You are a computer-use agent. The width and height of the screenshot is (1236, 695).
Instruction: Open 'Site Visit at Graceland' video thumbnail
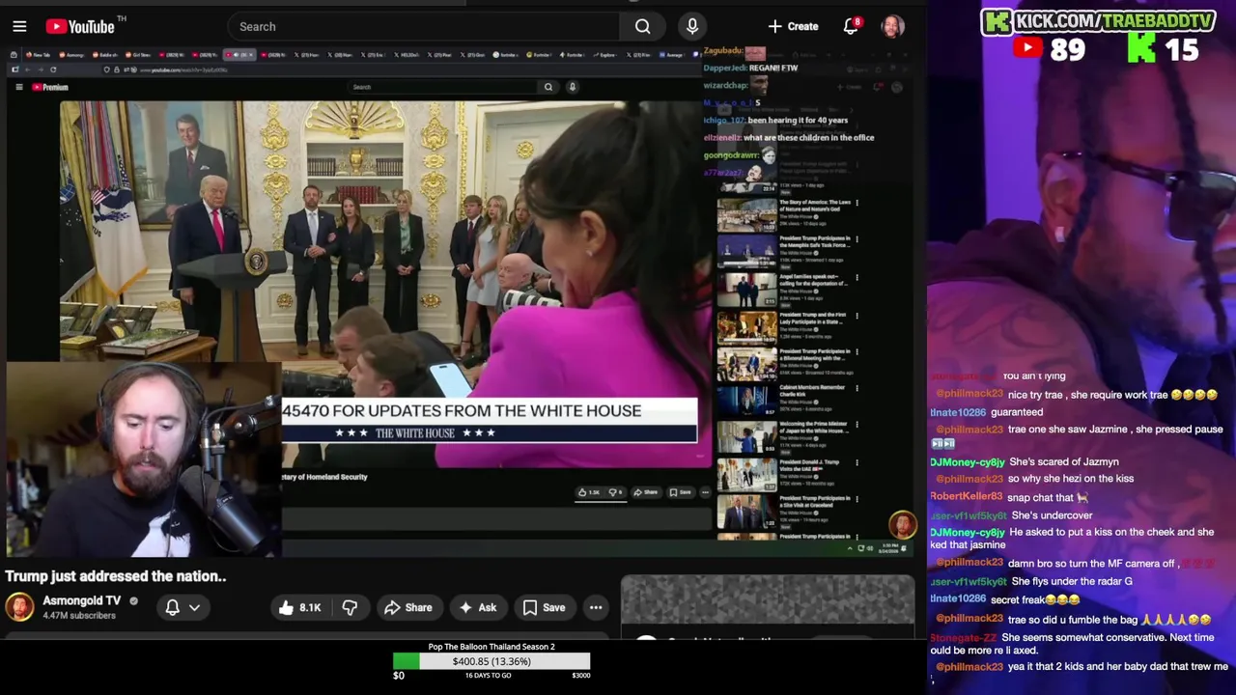(x=746, y=513)
